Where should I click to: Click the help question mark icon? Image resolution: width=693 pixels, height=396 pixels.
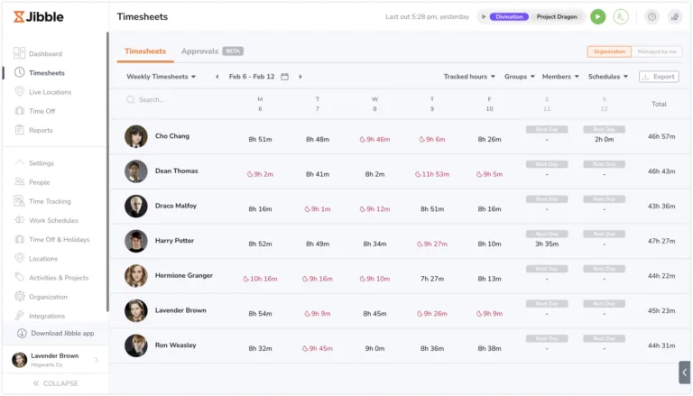[651, 17]
